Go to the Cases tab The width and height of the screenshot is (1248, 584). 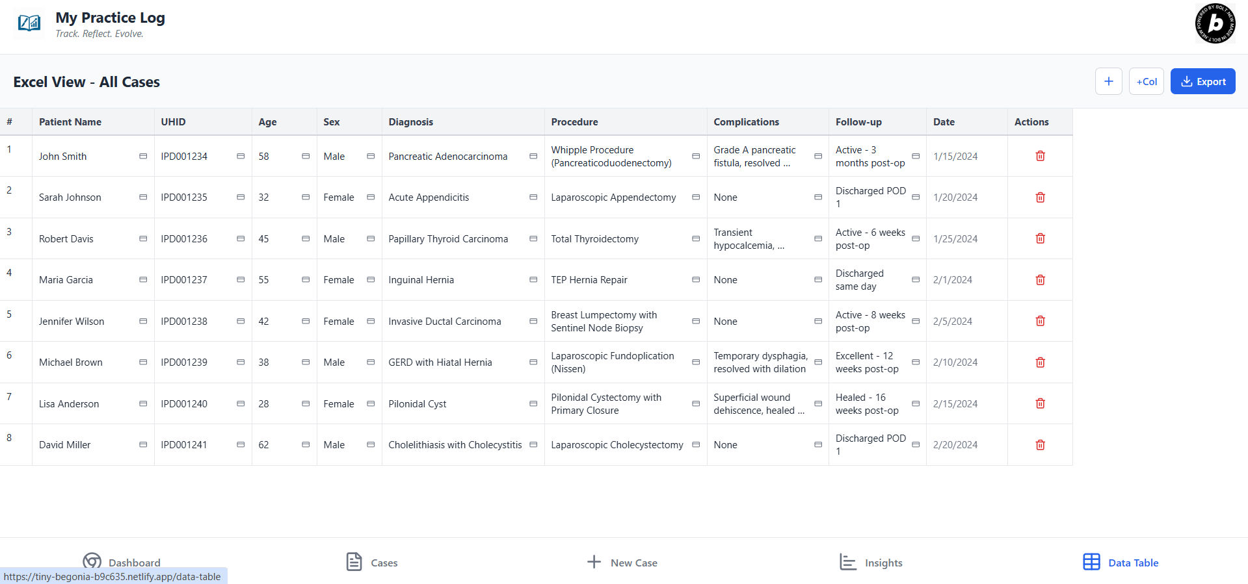372,563
